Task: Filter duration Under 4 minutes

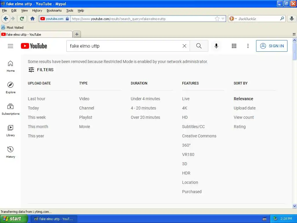Action: point(145,99)
